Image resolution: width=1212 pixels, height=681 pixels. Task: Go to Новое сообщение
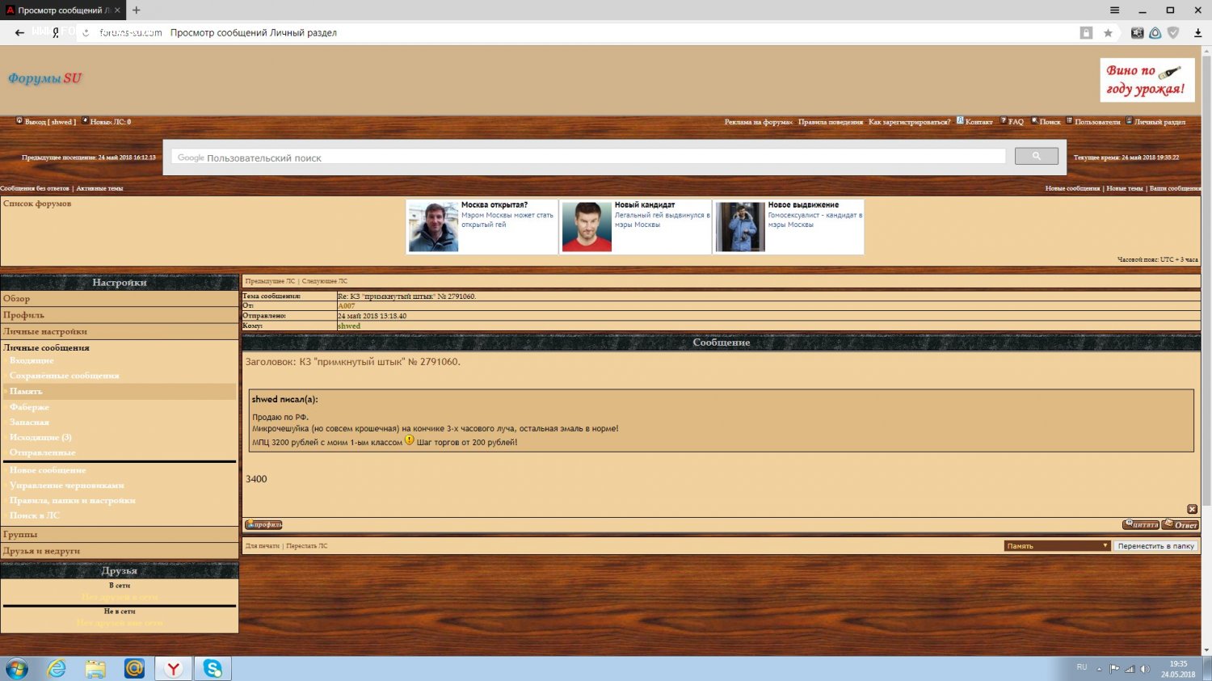(48, 470)
